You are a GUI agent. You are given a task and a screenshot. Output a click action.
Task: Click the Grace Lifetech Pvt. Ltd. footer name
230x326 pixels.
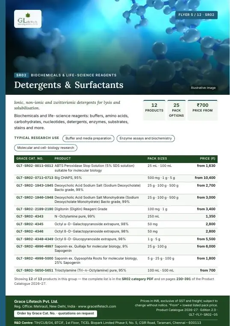click(36, 302)
